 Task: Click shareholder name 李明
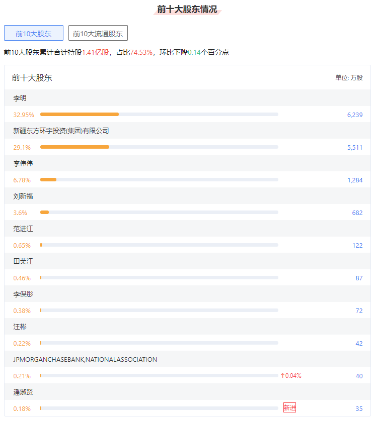pyautogui.click(x=20, y=98)
